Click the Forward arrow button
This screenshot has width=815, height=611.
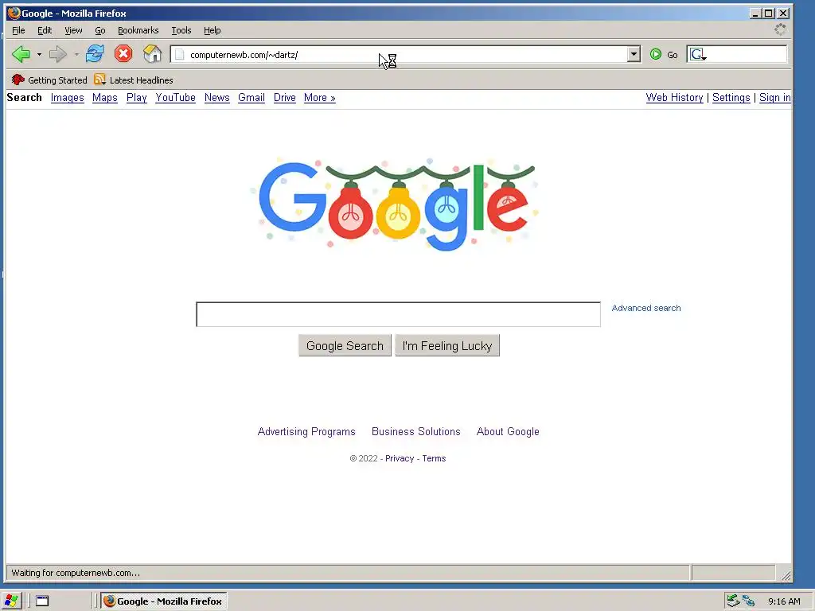(57, 54)
